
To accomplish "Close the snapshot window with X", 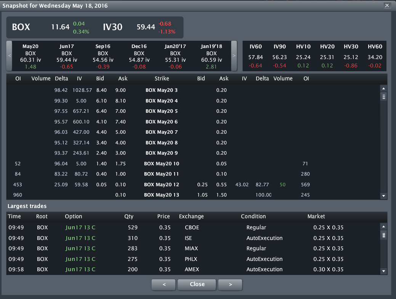I will 387,6.
